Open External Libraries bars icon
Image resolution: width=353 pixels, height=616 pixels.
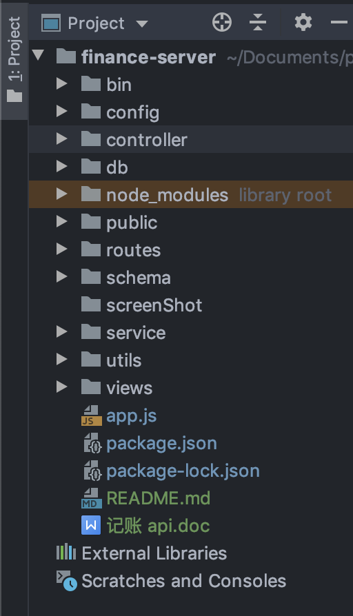pyautogui.click(x=66, y=553)
